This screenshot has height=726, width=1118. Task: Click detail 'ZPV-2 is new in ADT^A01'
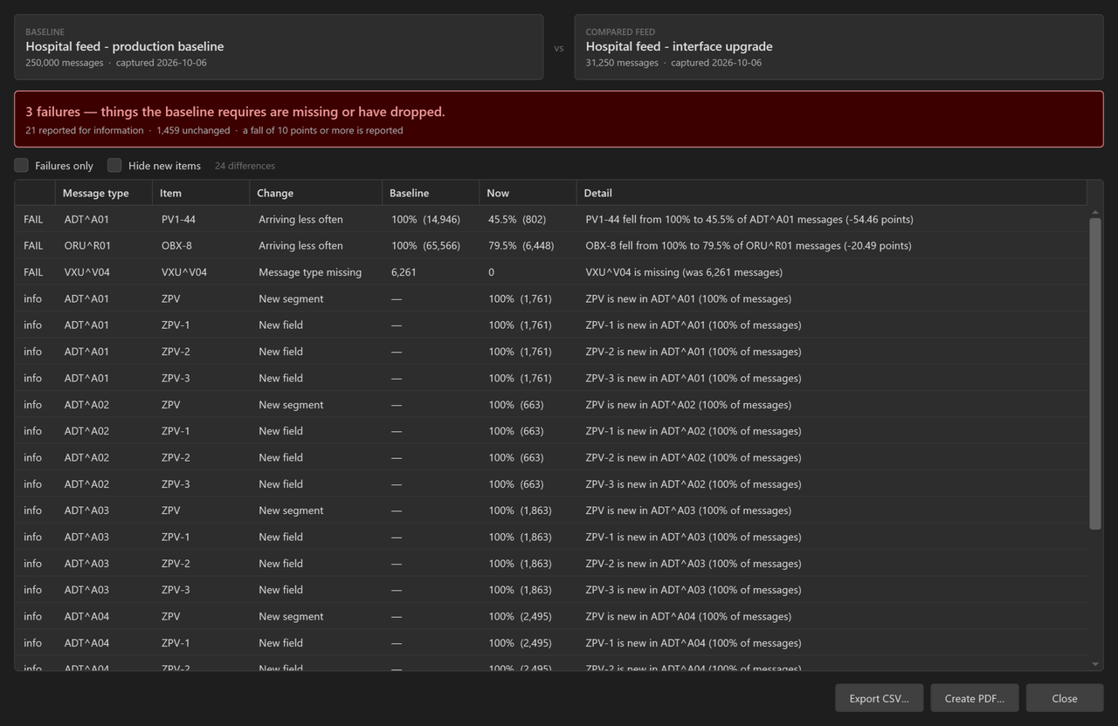[693, 352]
